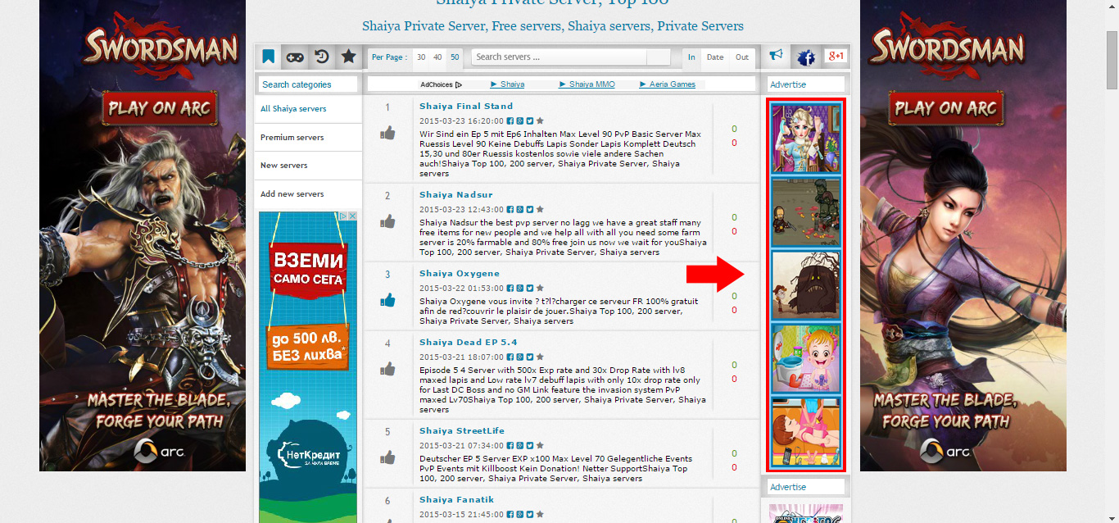Click the history clock icon
Image resolution: width=1119 pixels, height=523 pixels.
click(321, 57)
